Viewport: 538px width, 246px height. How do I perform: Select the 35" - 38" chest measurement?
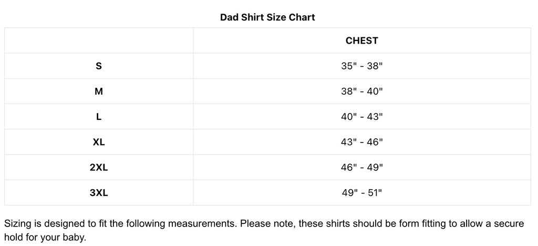361,66
